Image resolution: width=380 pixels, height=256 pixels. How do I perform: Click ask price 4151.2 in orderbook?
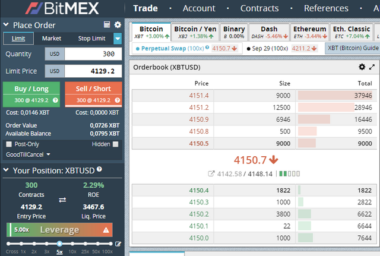click(x=199, y=108)
